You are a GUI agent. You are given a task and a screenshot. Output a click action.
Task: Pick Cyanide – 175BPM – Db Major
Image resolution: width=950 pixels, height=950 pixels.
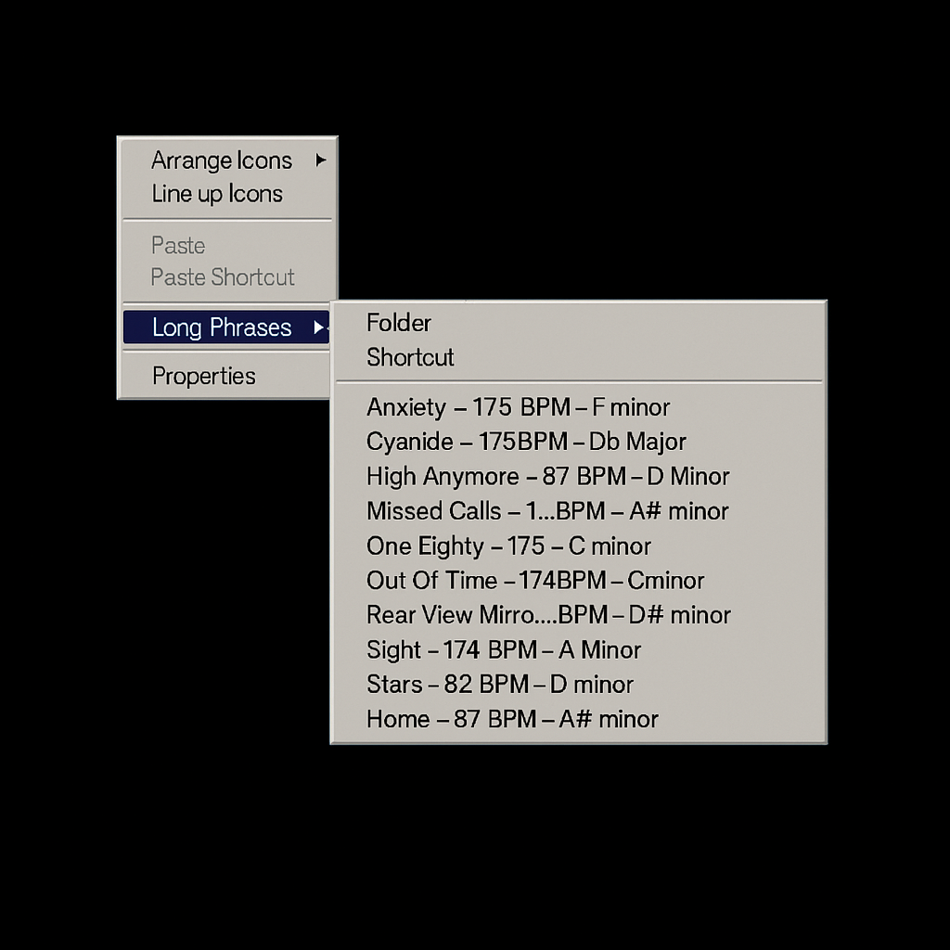coord(579,442)
